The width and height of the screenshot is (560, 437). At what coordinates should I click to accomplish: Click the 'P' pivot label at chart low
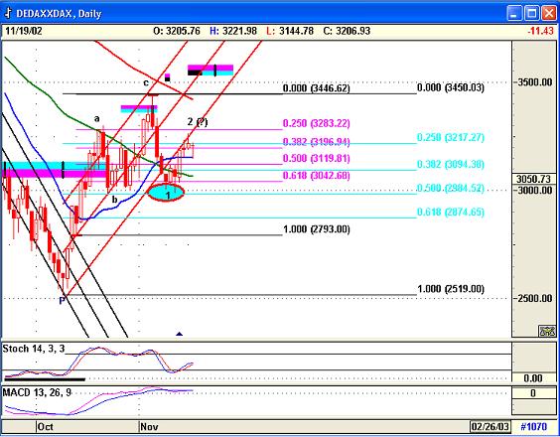tap(63, 301)
